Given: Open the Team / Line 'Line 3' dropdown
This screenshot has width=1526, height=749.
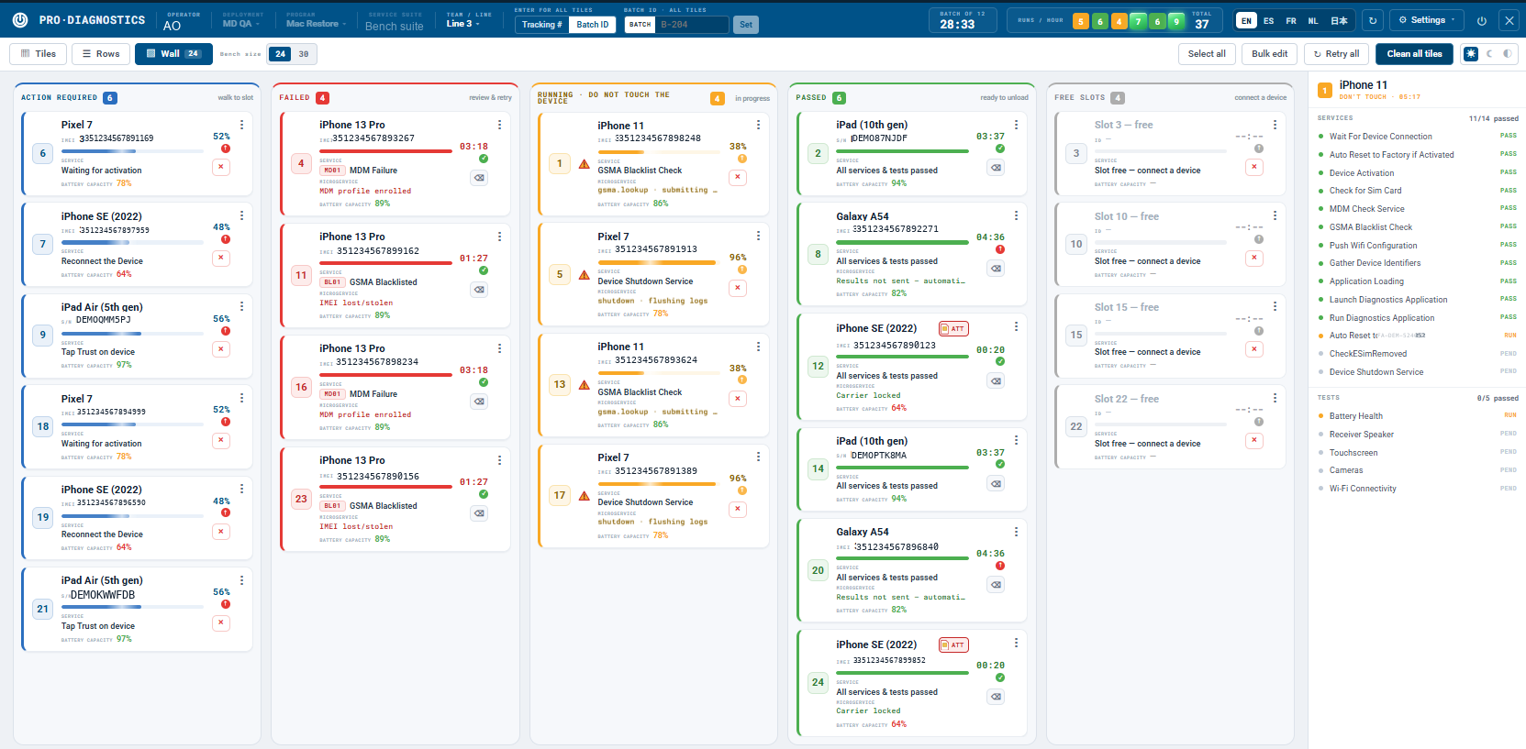Looking at the screenshot, I should coord(463,24).
